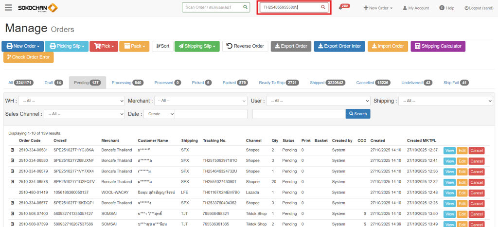Switch to the Processing tab
This screenshot has width=498, height=227.
coord(127,83)
